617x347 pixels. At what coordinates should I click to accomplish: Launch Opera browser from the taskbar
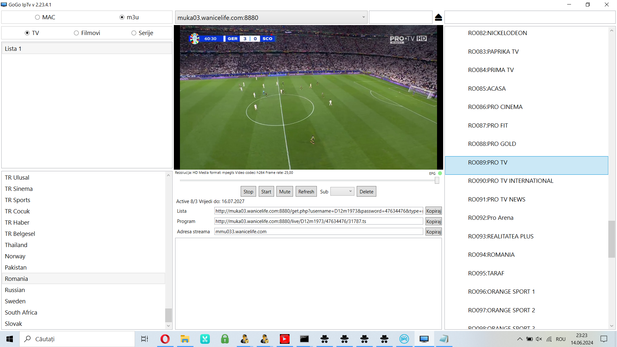165,339
